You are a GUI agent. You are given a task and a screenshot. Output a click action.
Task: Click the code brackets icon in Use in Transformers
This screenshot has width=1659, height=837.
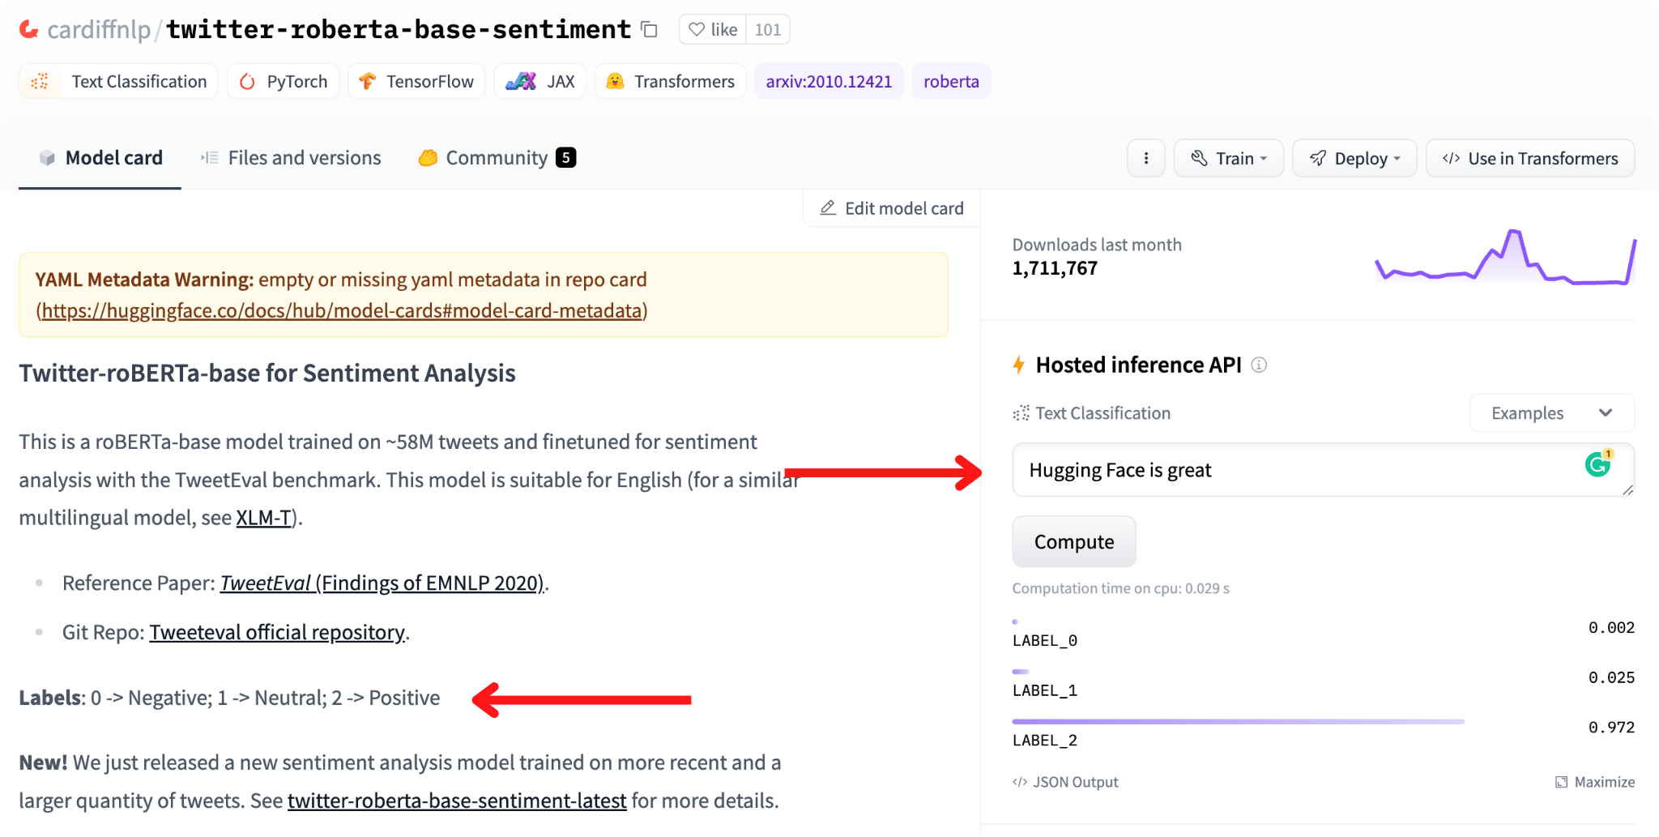point(1451,158)
